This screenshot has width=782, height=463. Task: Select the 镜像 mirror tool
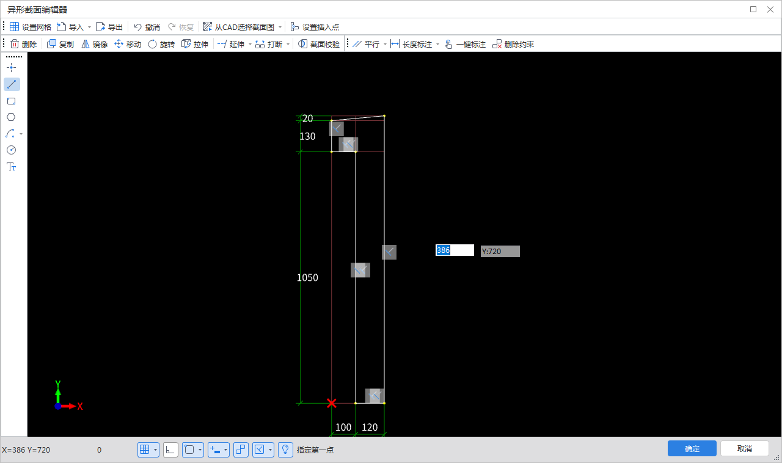pos(94,44)
